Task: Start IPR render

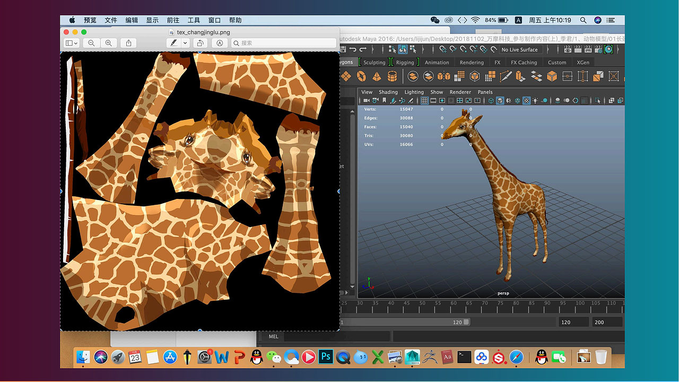Action: click(x=588, y=49)
